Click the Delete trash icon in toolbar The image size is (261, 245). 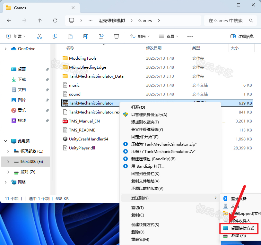click(x=116, y=36)
